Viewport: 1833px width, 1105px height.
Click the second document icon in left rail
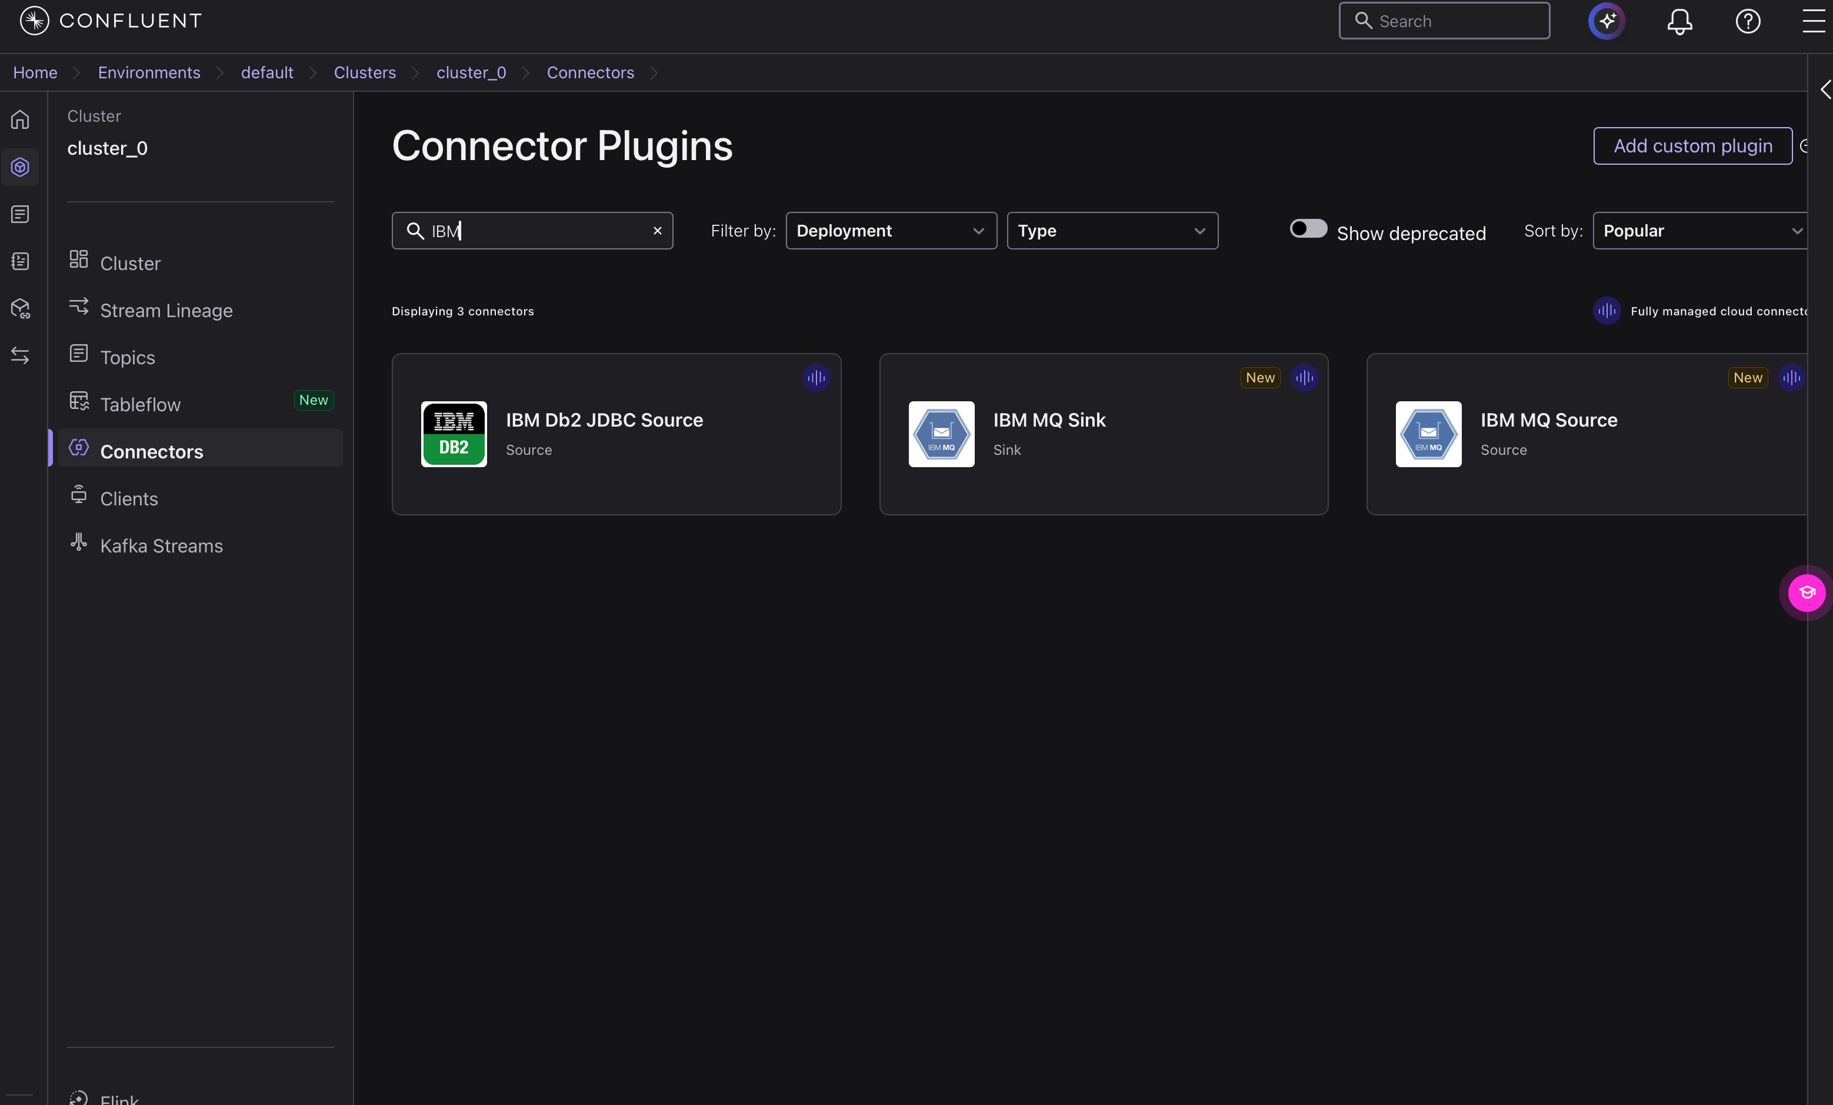point(20,214)
